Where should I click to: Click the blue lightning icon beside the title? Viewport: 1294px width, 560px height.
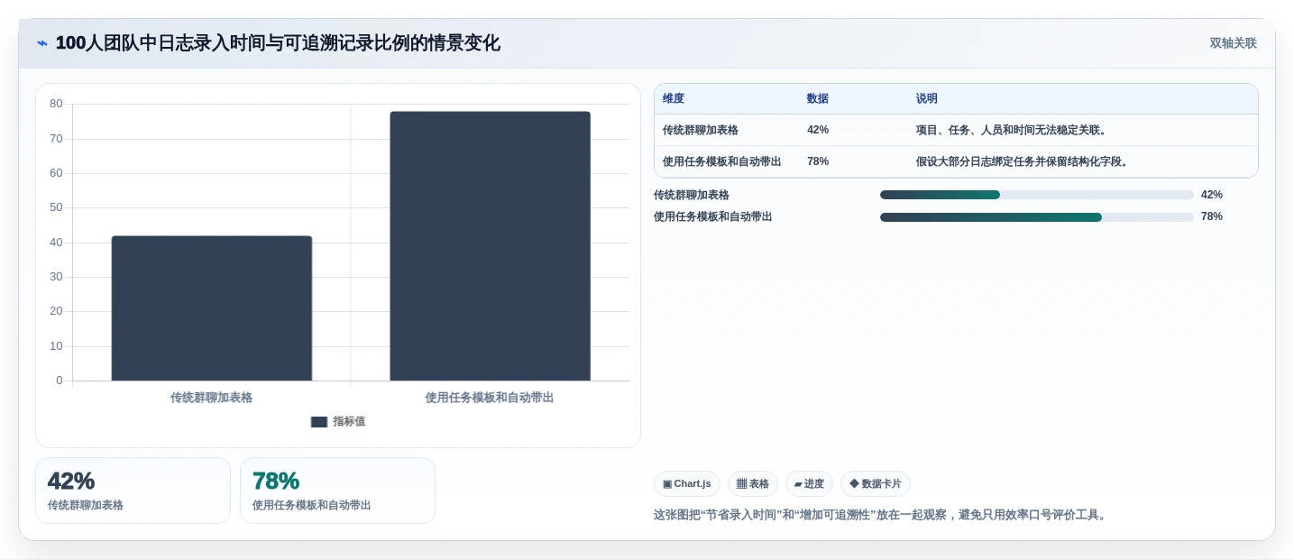click(42, 43)
